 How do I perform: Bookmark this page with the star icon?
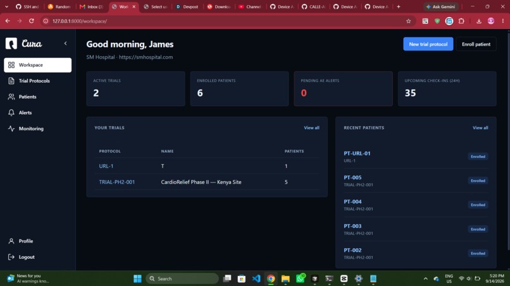click(409, 21)
